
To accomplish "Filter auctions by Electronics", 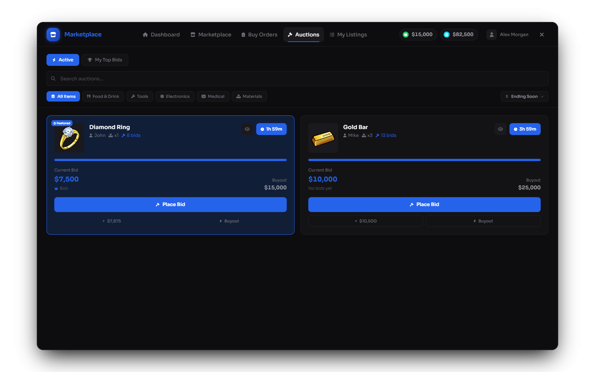I will pyautogui.click(x=175, y=96).
